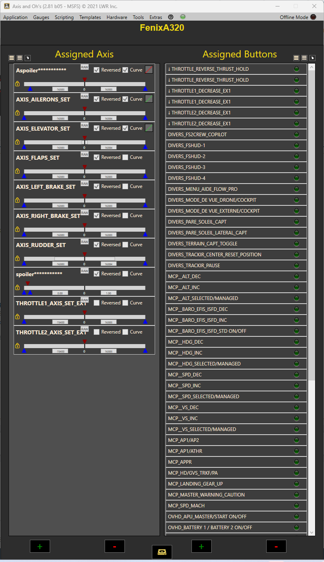
Task: Open the curve editor icon for AXIS_ELEVATOR_SET
Action: click(x=149, y=128)
